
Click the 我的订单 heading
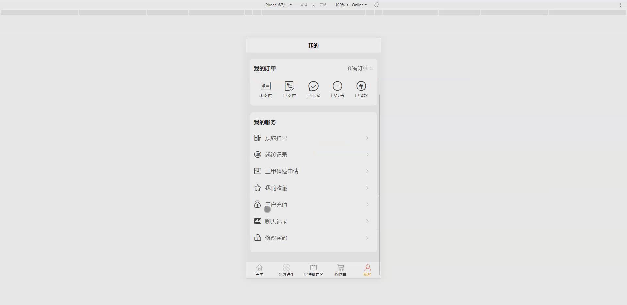265,68
